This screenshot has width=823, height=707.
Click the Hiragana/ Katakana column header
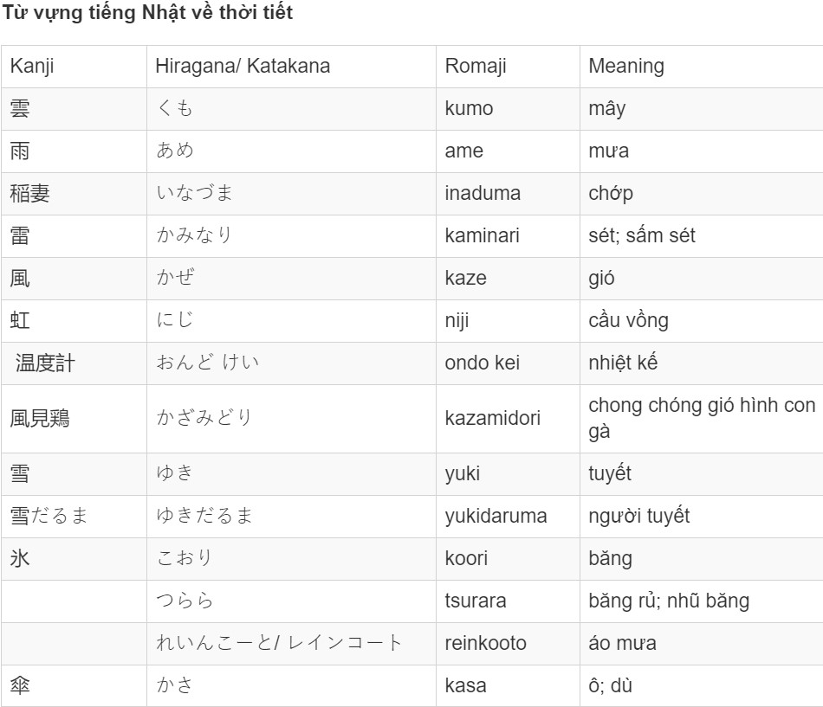291,67
